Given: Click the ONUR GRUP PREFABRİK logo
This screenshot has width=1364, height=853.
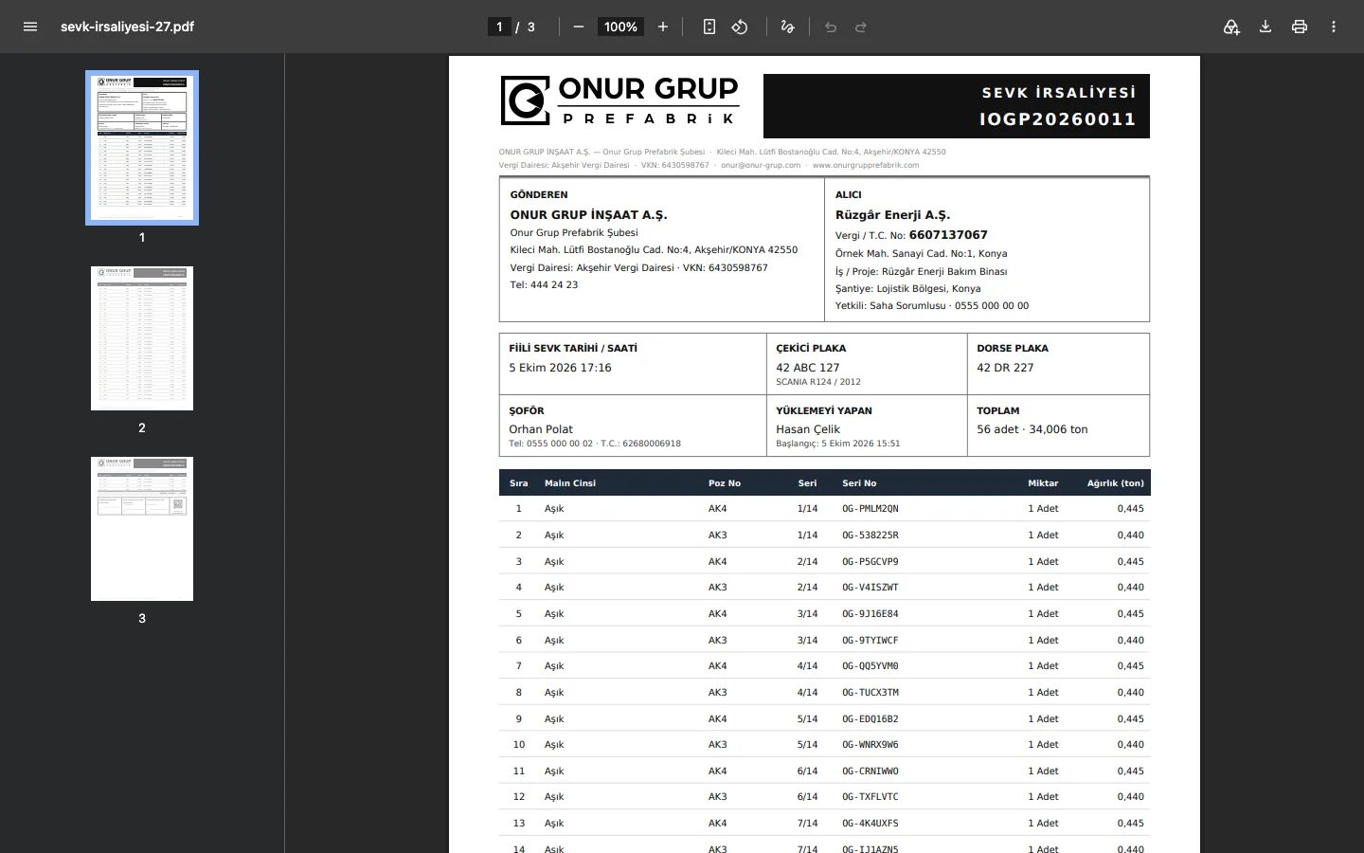Looking at the screenshot, I should tap(619, 100).
